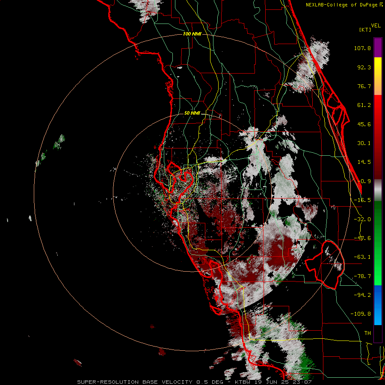Select the -78.7 velocity scale label
Image resolution: width=385 pixels, height=385 pixels.
coord(362,276)
